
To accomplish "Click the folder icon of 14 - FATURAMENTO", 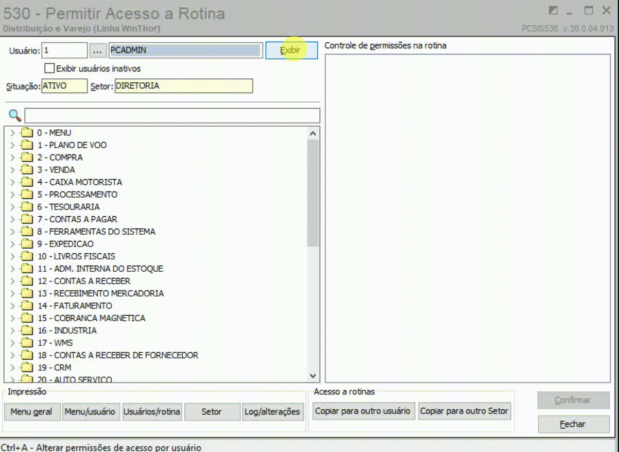I will pyautogui.click(x=27, y=306).
